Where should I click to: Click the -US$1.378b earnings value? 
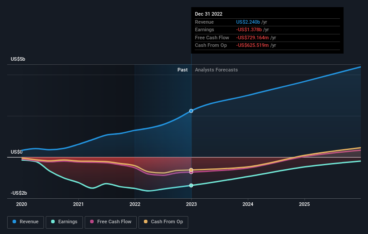tap(249, 29)
